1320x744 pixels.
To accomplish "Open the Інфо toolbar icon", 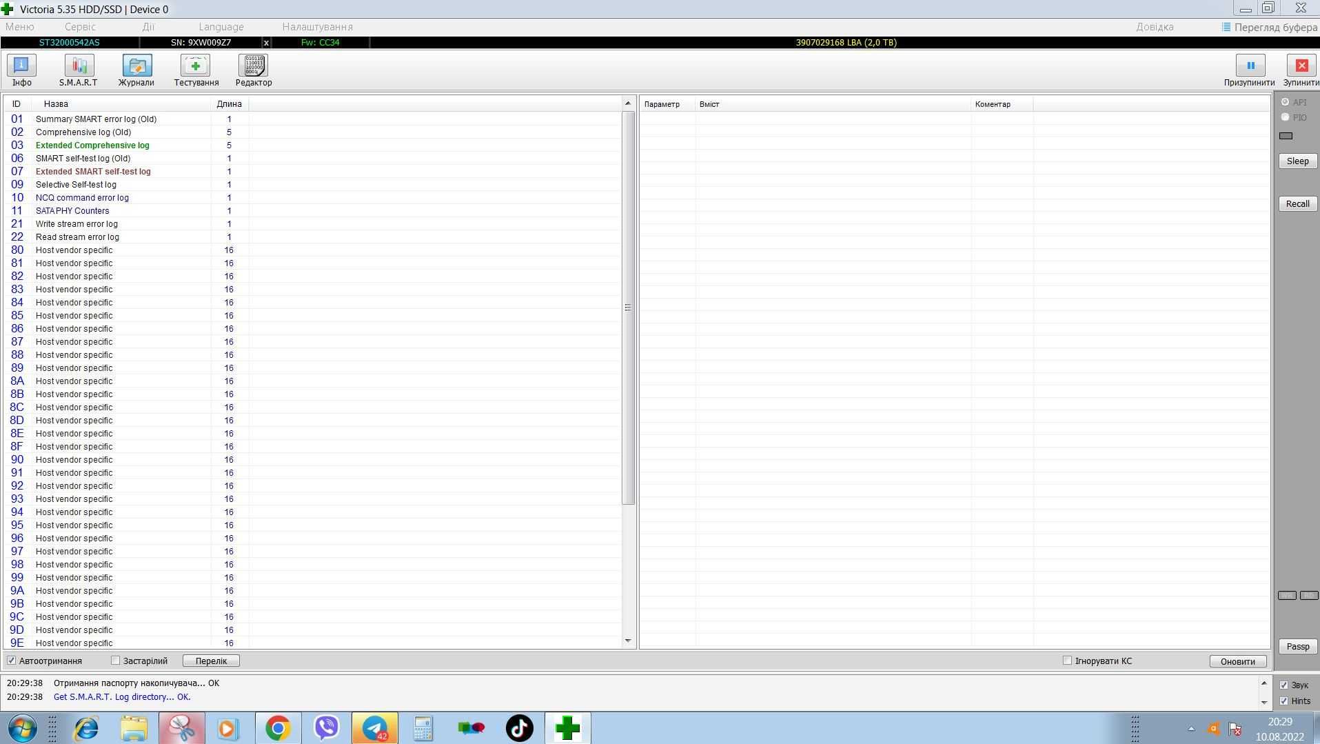I will click(x=21, y=70).
